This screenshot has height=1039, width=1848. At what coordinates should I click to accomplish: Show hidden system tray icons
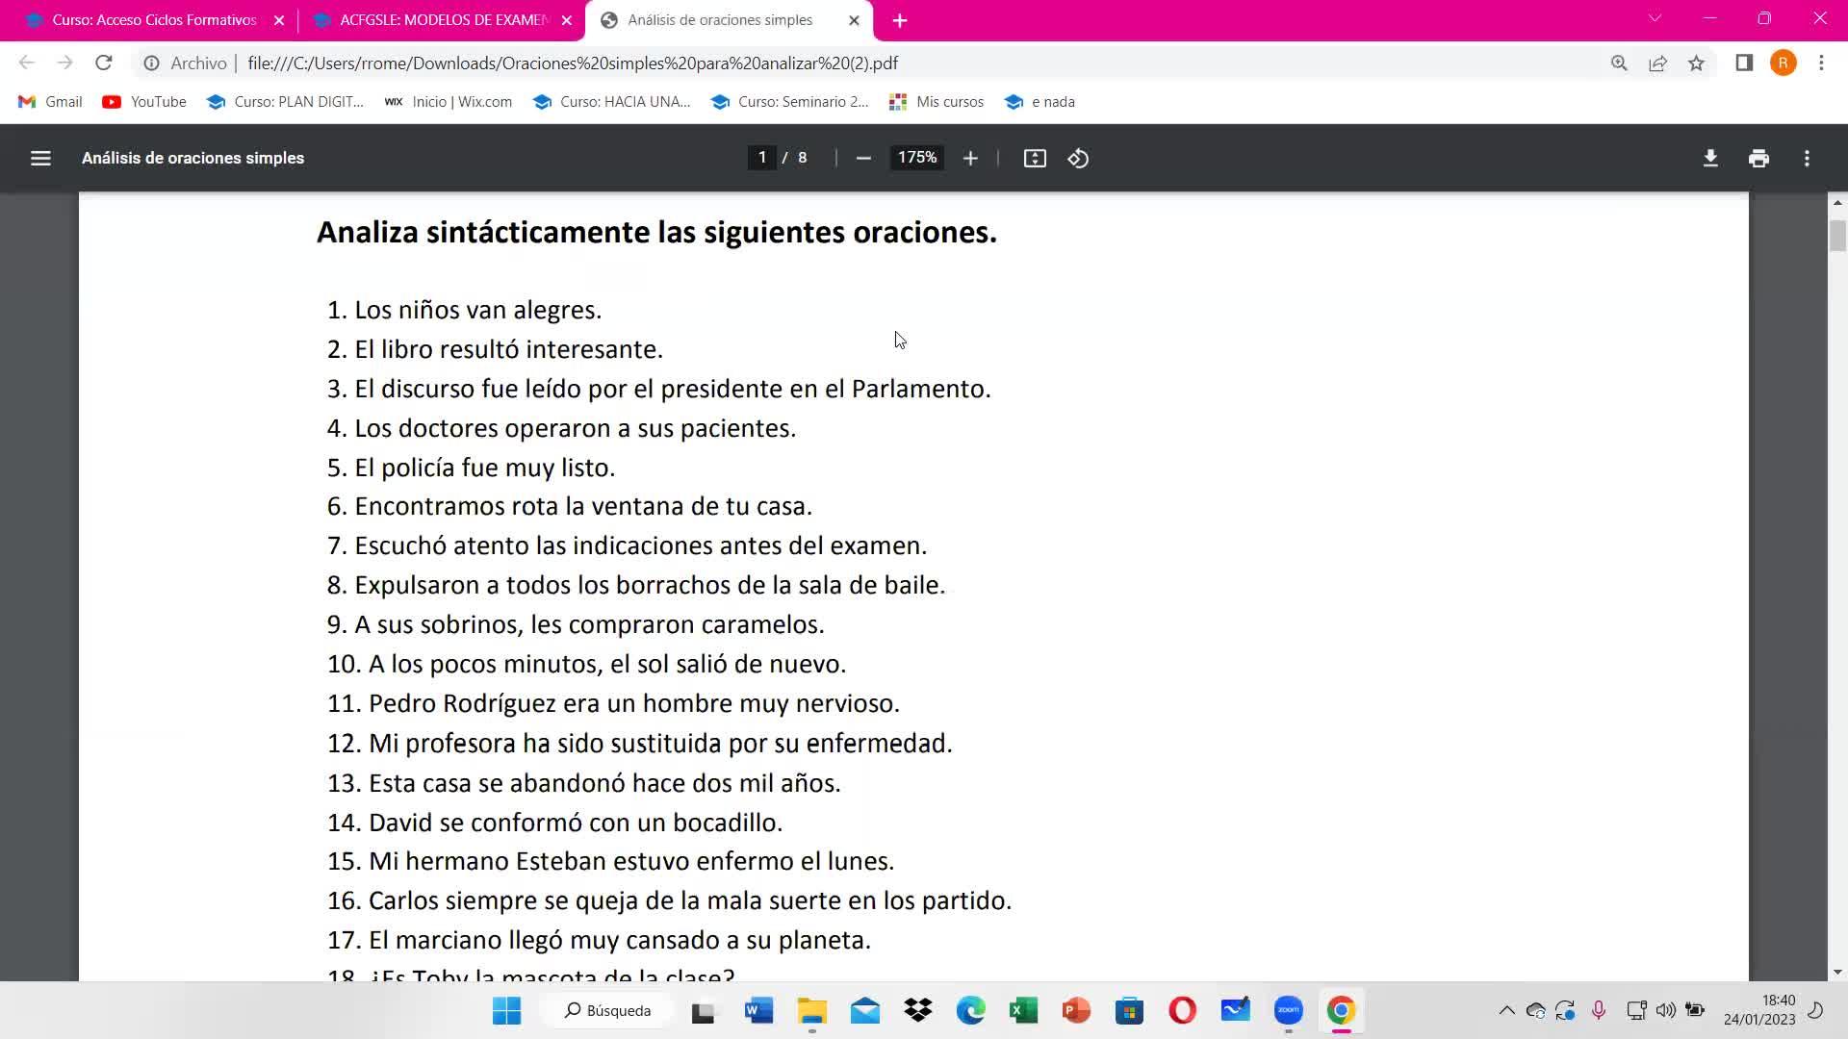1506,1010
